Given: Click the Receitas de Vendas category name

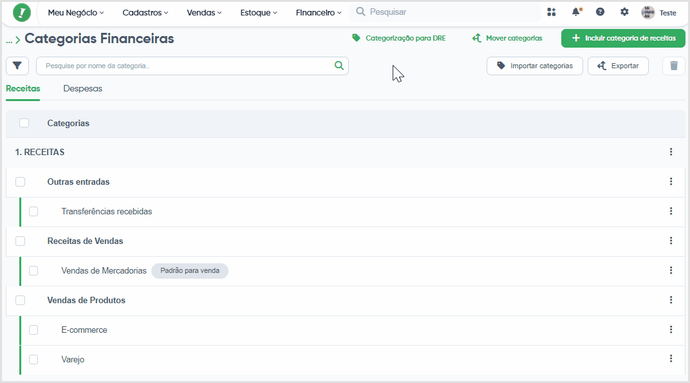Looking at the screenshot, I should (85, 241).
